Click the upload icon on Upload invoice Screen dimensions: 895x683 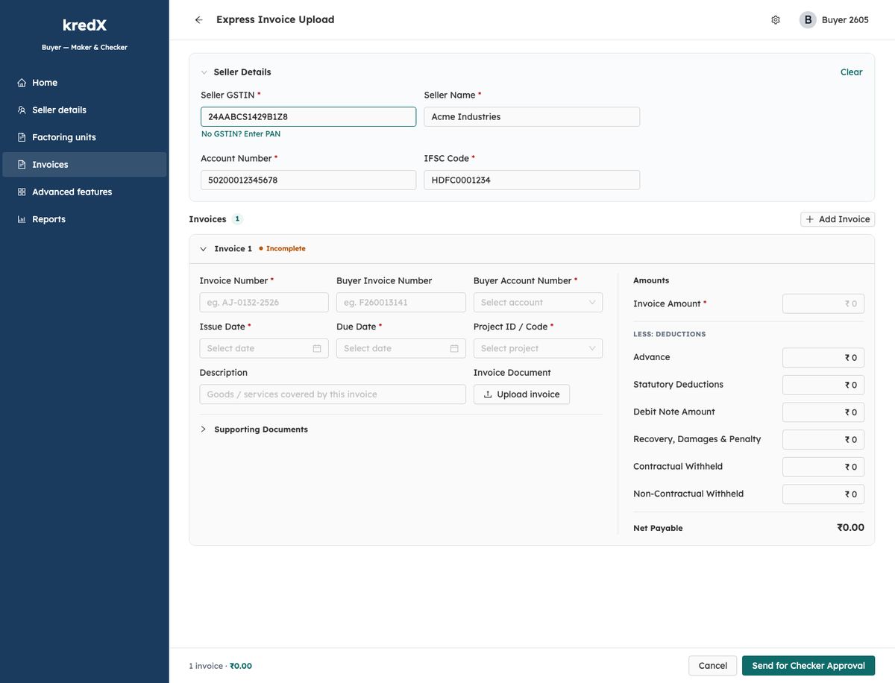pyautogui.click(x=488, y=394)
